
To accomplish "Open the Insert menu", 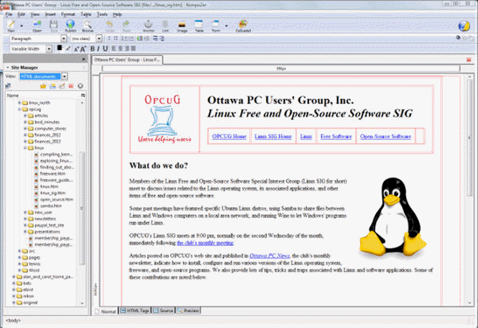I will [x=50, y=14].
